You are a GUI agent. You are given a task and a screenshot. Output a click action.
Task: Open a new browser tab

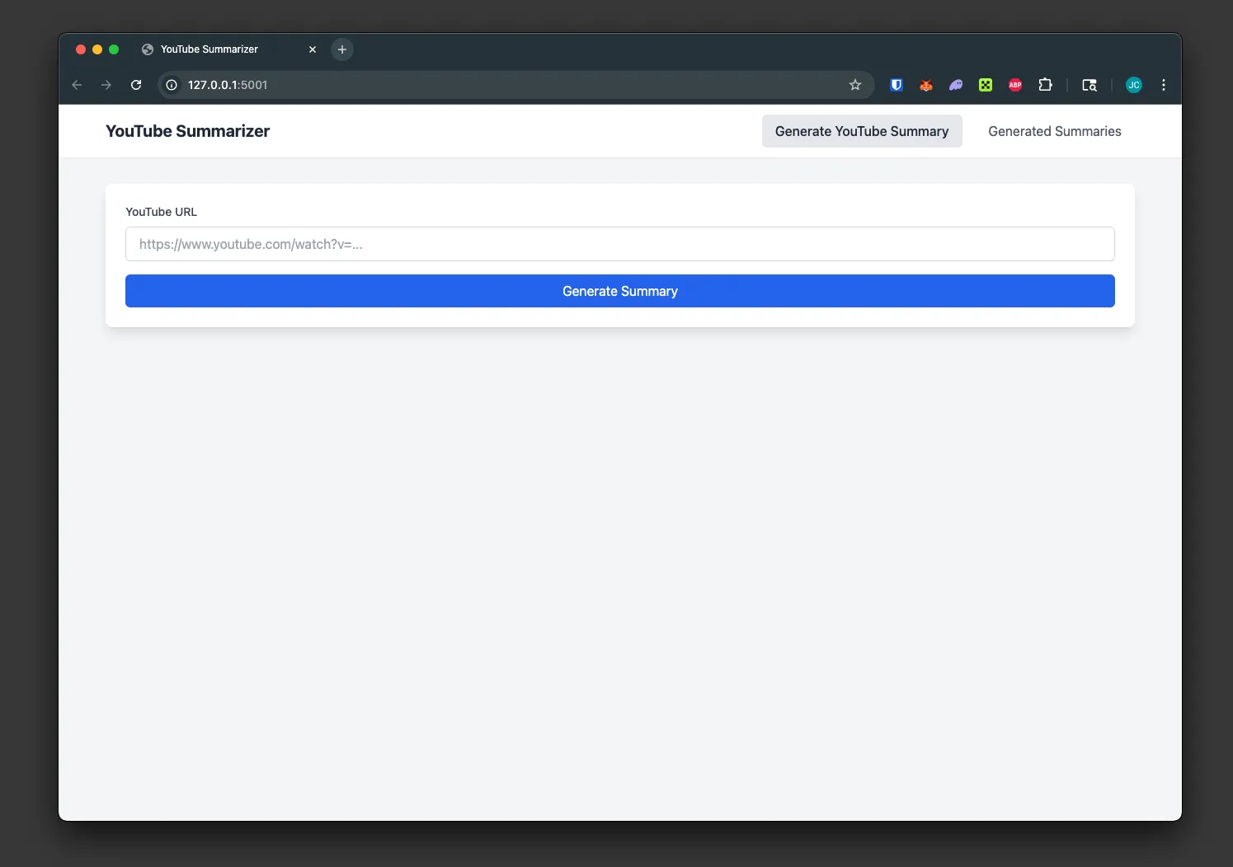342,49
